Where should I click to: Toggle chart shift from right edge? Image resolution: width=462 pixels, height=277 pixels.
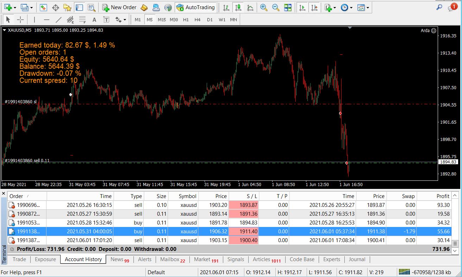pyautogui.click(x=314, y=7)
